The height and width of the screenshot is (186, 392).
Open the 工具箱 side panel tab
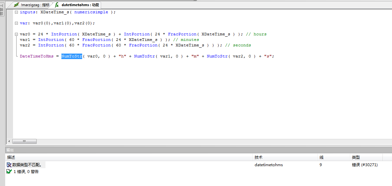click(2, 10)
